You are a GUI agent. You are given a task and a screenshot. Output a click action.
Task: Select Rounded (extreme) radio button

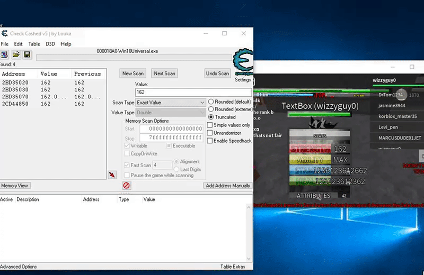[211, 109]
